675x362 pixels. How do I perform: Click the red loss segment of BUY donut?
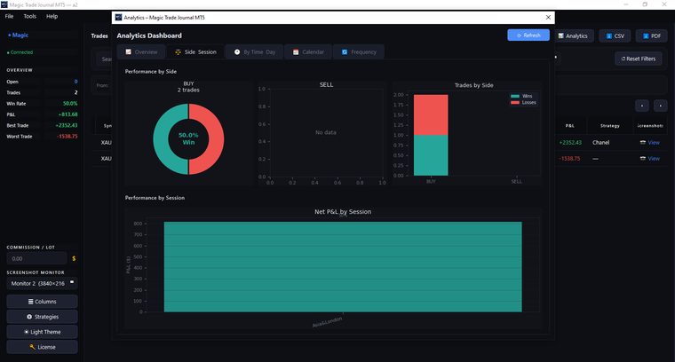coord(218,139)
